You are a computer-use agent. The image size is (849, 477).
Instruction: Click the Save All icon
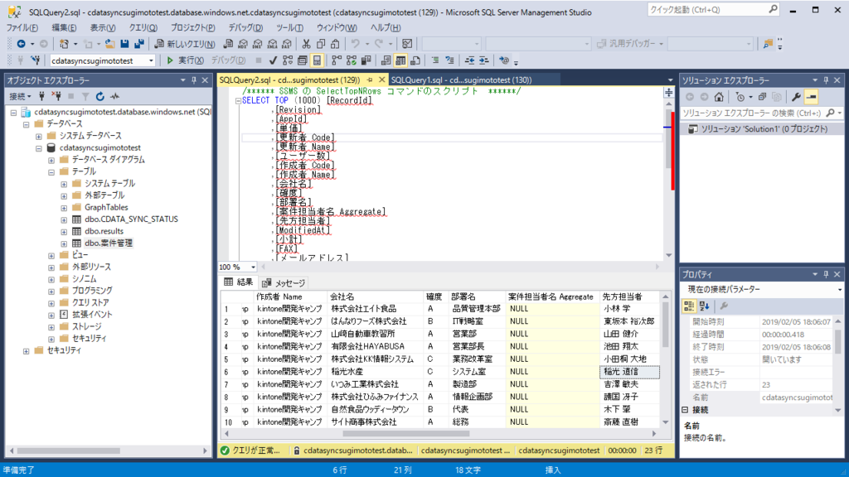(139, 44)
